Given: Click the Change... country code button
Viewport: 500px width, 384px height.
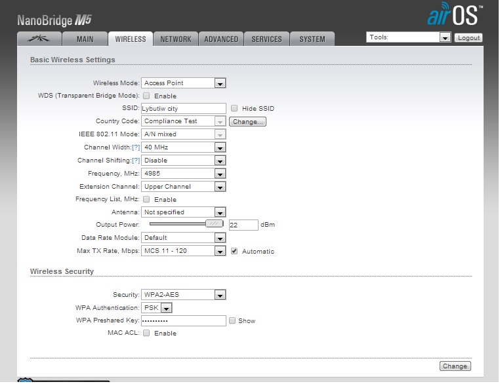Looking at the screenshot, I should [248, 122].
